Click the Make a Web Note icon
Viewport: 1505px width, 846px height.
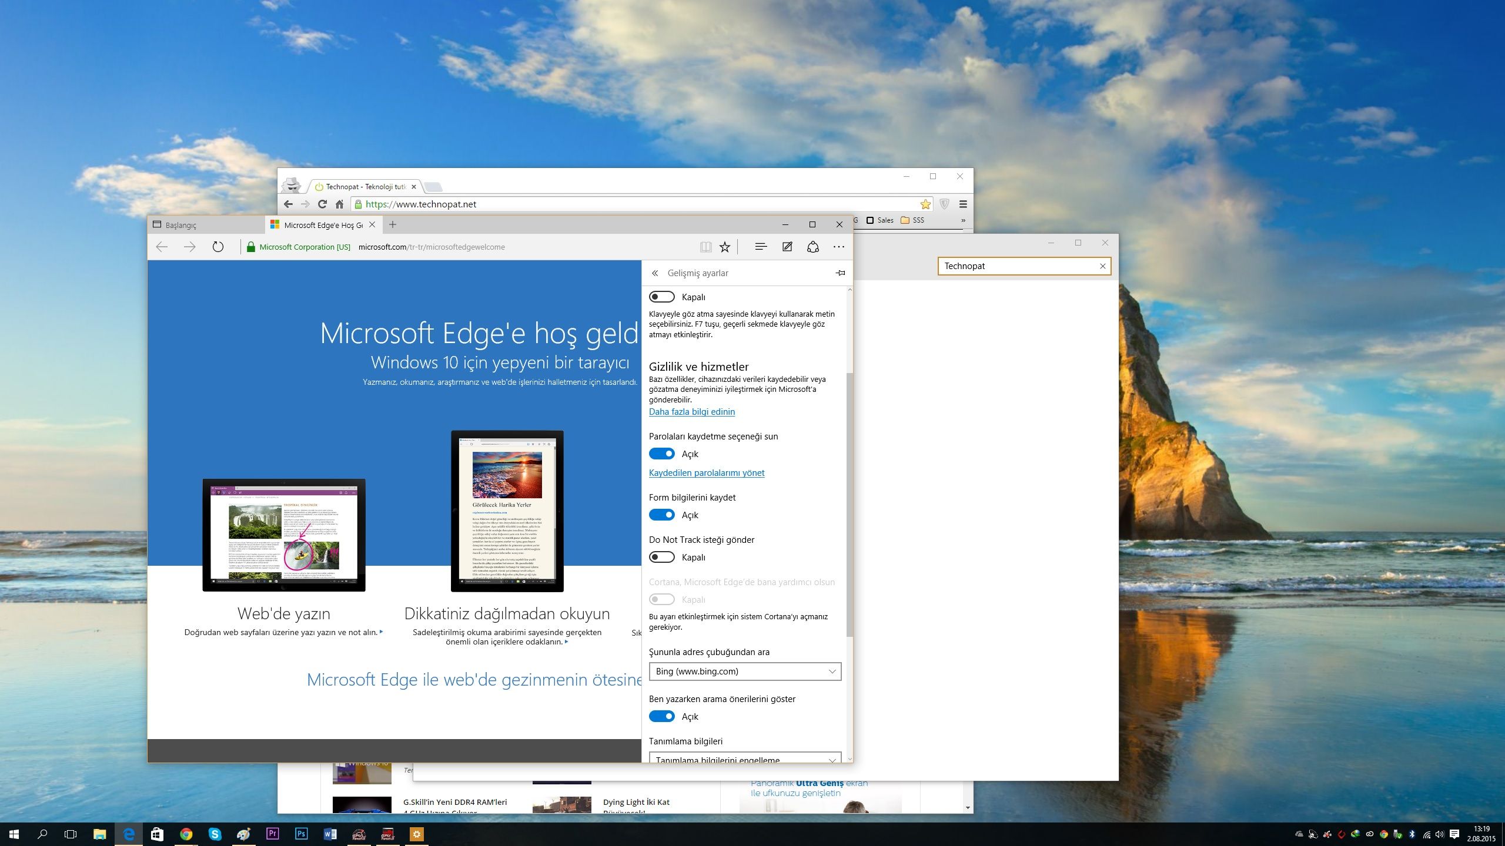click(787, 247)
